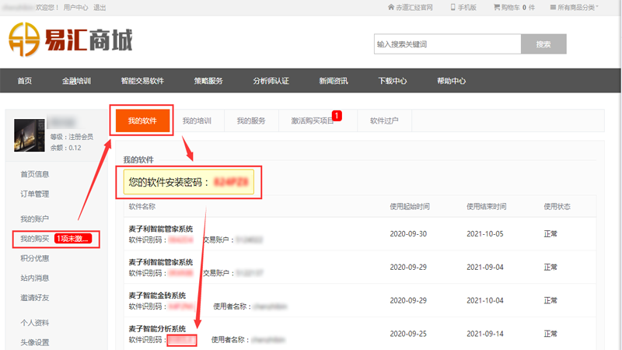Open 个人资料 in sidebar
This screenshot has width=622, height=350.
[35, 323]
